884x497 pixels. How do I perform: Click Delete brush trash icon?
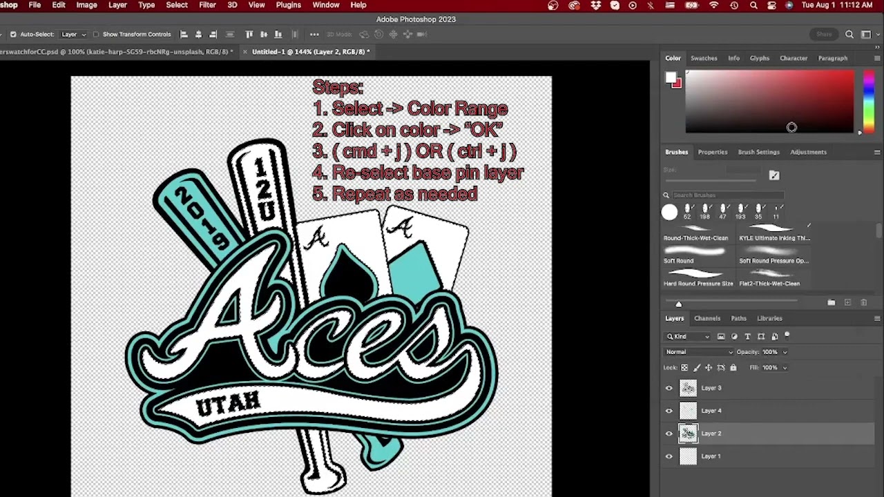coord(864,302)
